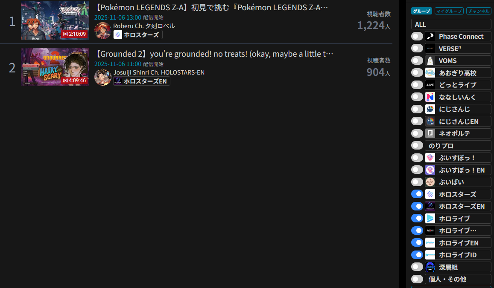Click Roberu channel avatar icon
494x288 pixels.
(103, 31)
